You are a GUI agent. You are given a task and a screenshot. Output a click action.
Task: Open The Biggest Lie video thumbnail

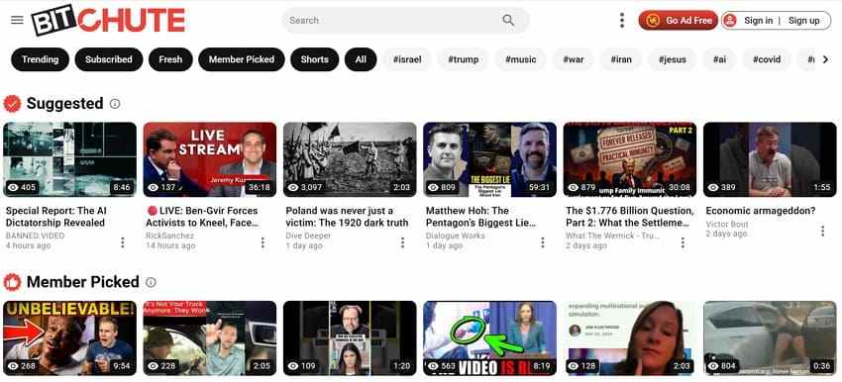(489, 159)
